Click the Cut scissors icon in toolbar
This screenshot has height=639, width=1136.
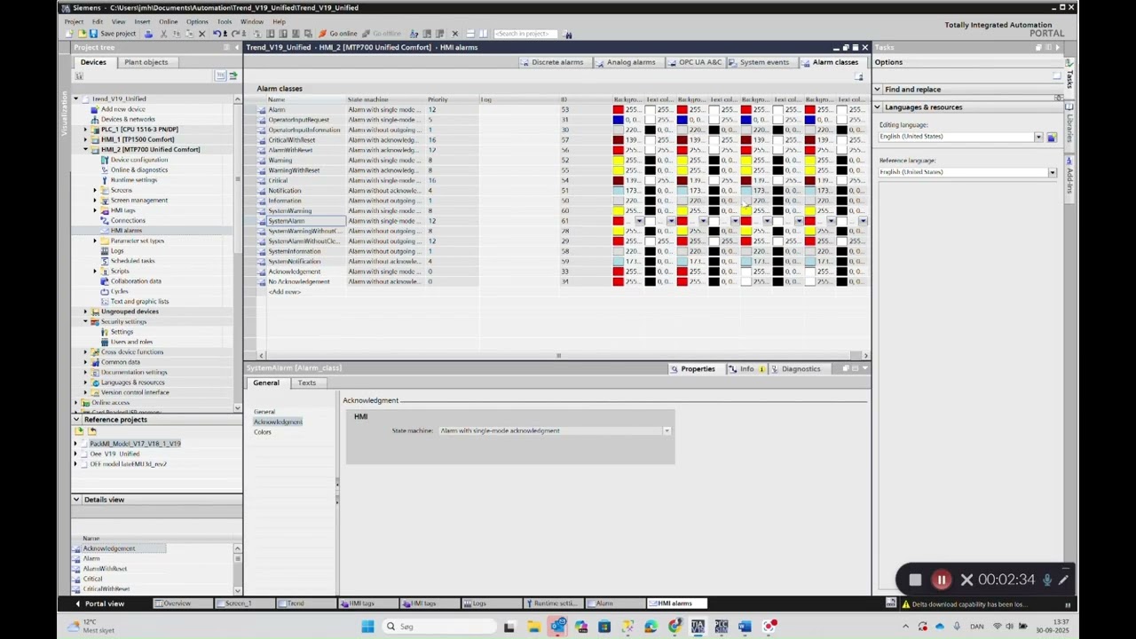pos(164,34)
